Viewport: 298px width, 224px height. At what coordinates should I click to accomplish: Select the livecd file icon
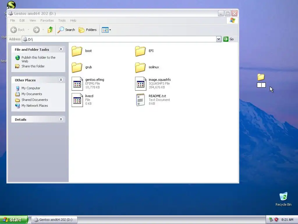pyautogui.click(x=77, y=100)
